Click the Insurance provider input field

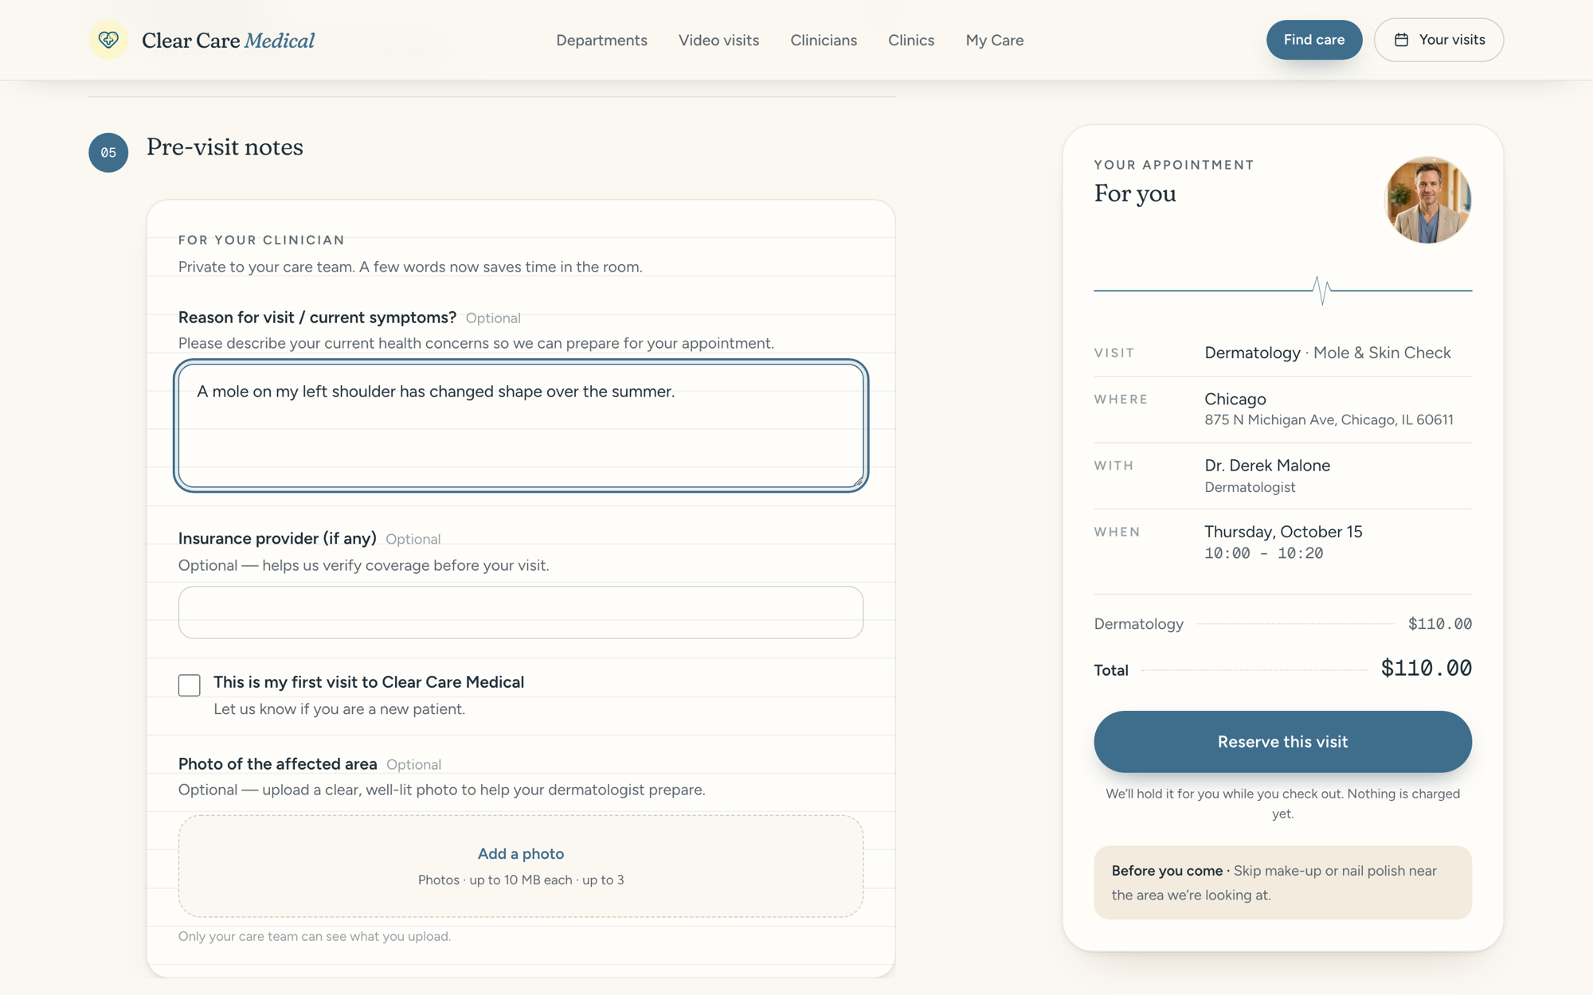click(521, 612)
